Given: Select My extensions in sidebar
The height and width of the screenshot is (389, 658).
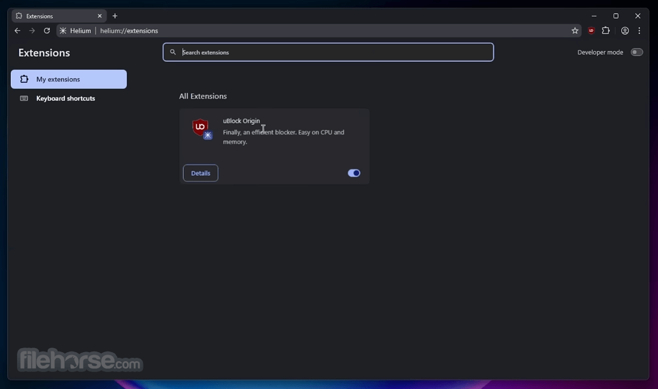Looking at the screenshot, I should pos(69,79).
